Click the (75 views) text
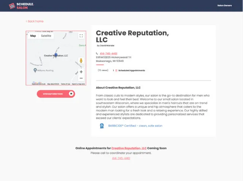The image size is (243, 181). pyautogui.click(x=103, y=70)
